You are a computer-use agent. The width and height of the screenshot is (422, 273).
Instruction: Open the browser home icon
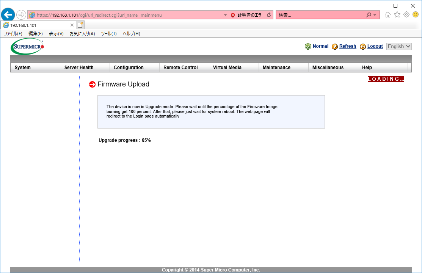tap(388, 15)
